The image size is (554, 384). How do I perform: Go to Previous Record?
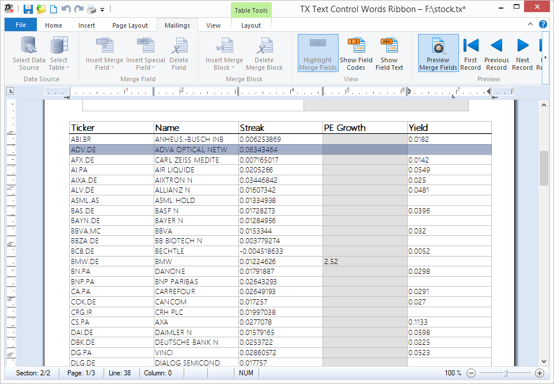(x=496, y=54)
